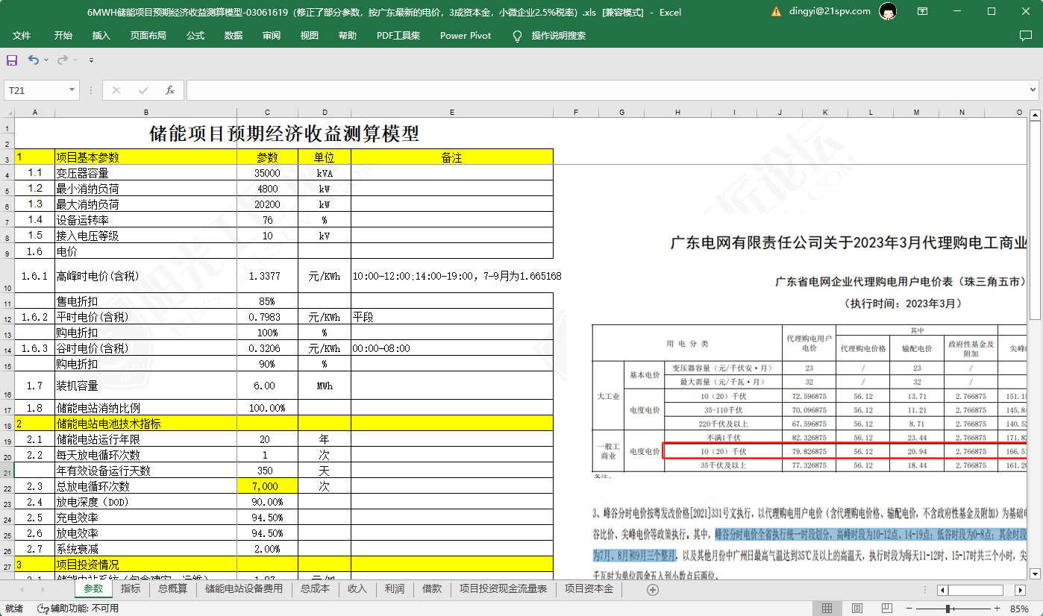Click the zoom out minus button
Viewport: 1043px width, 616px height.
pos(909,609)
